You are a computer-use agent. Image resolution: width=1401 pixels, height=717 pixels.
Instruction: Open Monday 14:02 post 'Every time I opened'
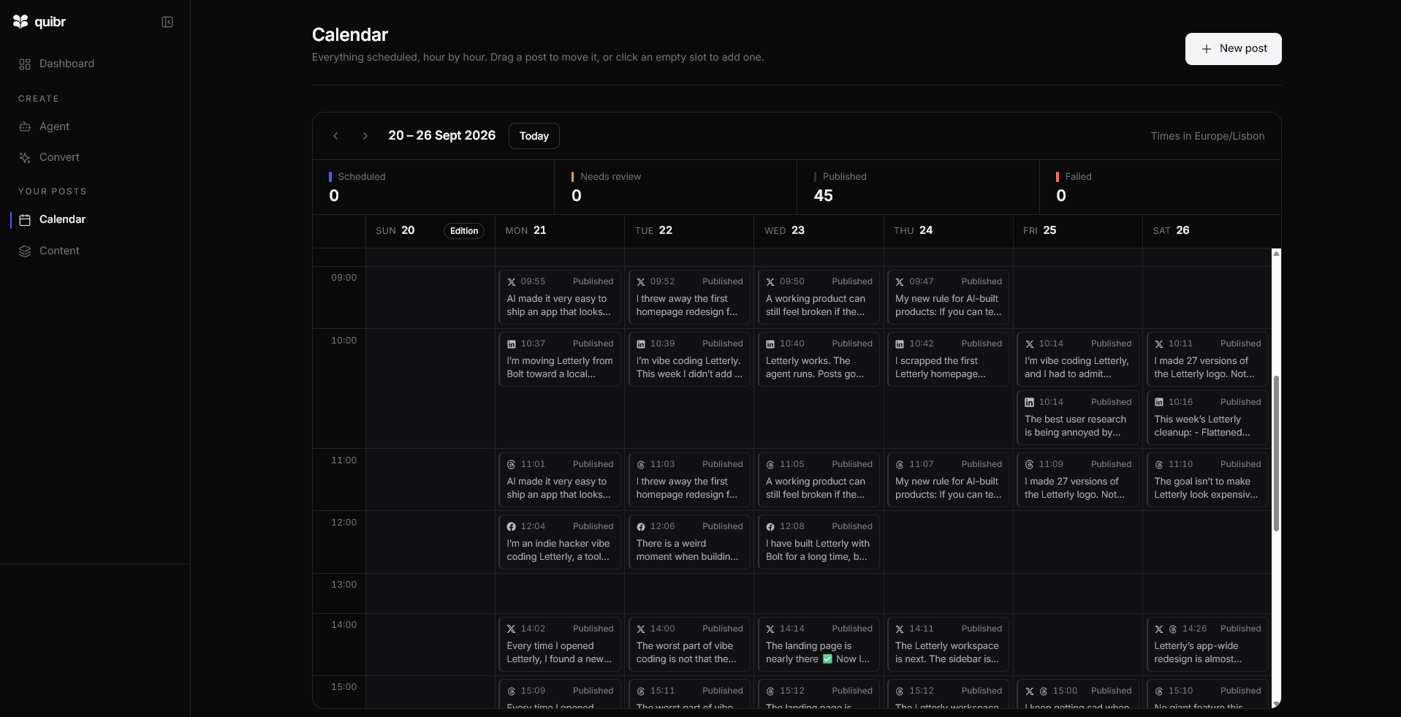(560, 645)
